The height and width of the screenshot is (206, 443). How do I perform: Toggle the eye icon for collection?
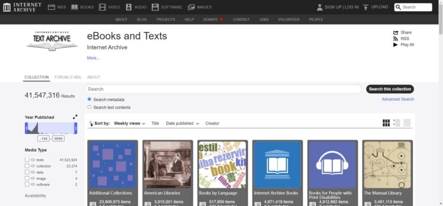coord(33,166)
